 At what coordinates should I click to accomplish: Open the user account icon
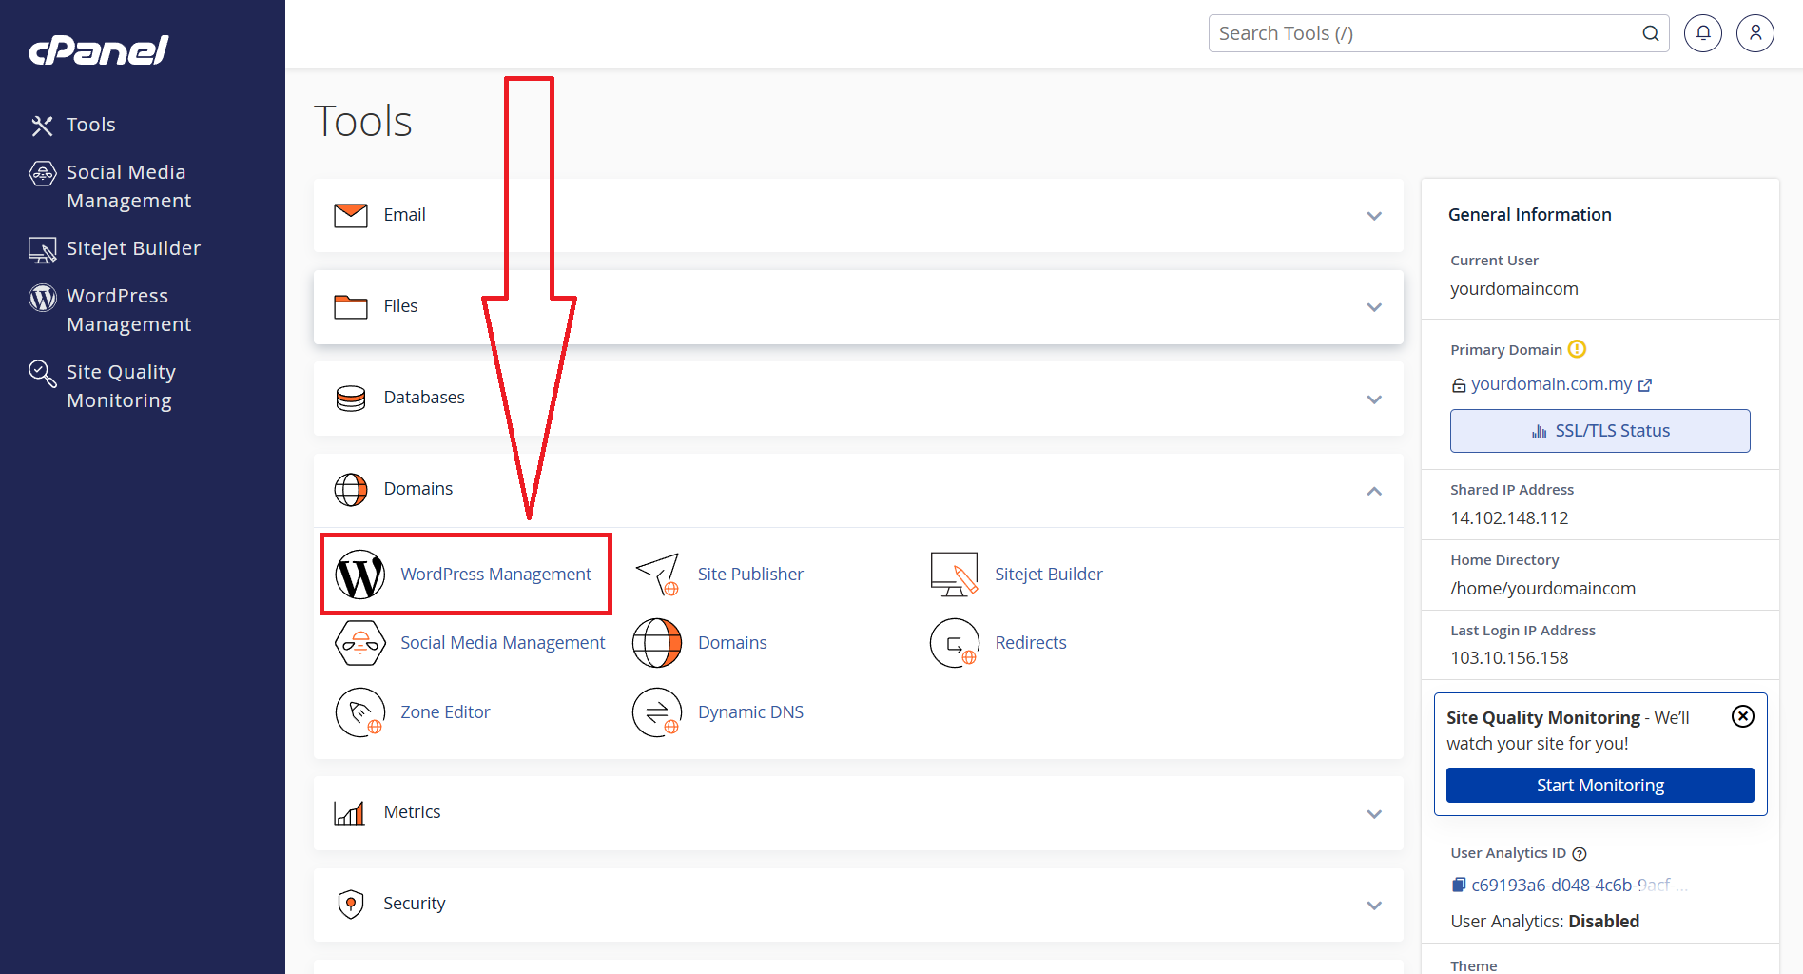pos(1755,33)
